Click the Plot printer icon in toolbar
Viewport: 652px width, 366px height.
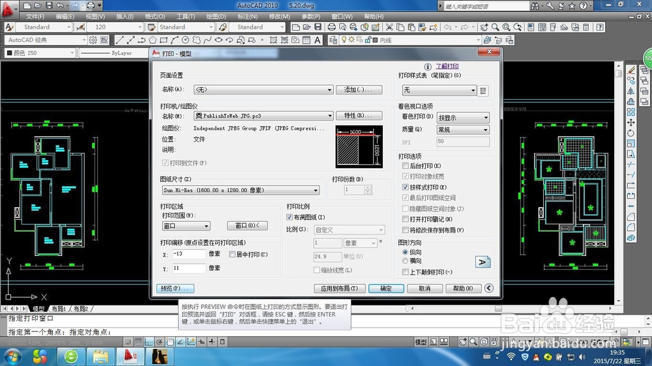[331, 27]
